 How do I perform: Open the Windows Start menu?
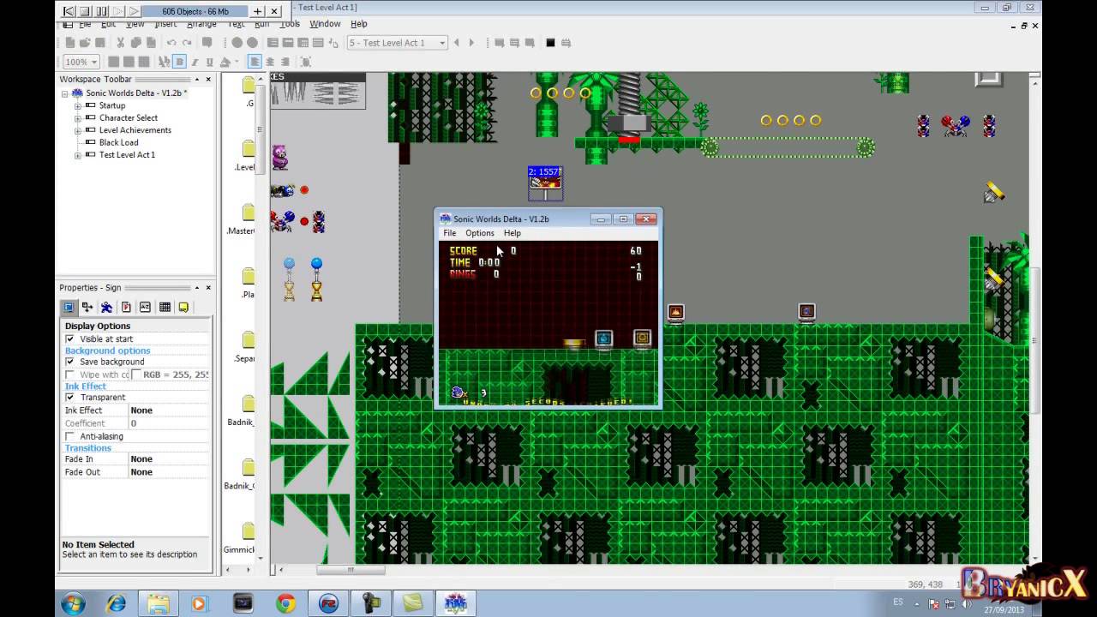coord(72,603)
